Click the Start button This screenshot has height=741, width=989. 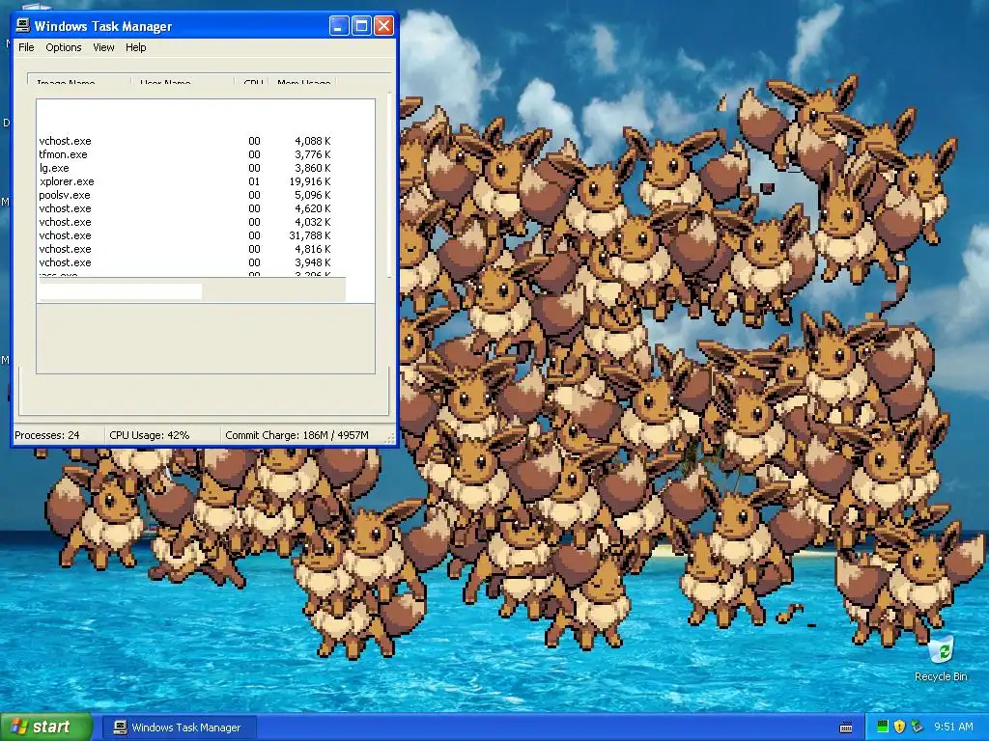coord(45,727)
